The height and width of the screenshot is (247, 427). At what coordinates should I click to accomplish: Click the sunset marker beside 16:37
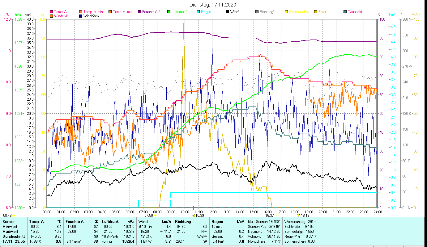click(x=276, y=216)
